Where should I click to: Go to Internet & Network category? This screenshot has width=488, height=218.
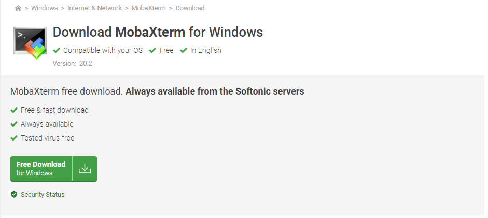94,8
